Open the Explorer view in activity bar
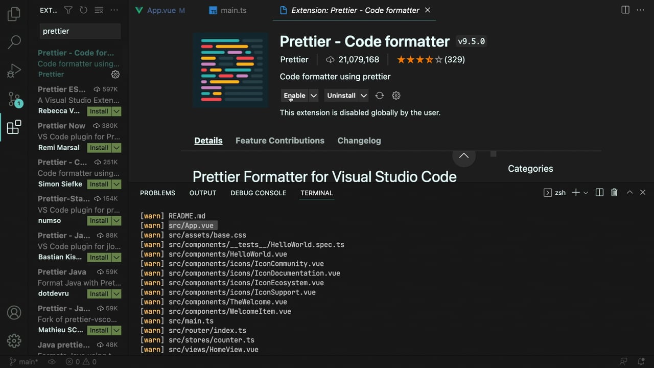Screen dimensions: 654x368 tap(14, 14)
